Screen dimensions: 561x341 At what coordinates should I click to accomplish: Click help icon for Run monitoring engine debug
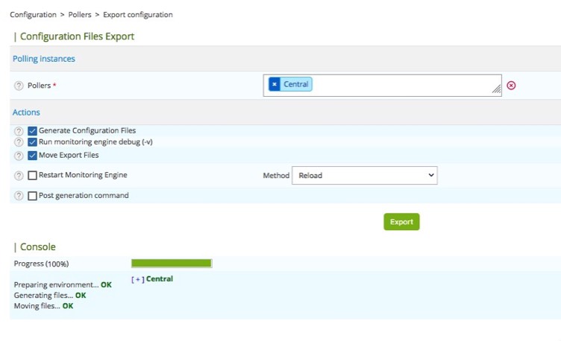(x=19, y=141)
